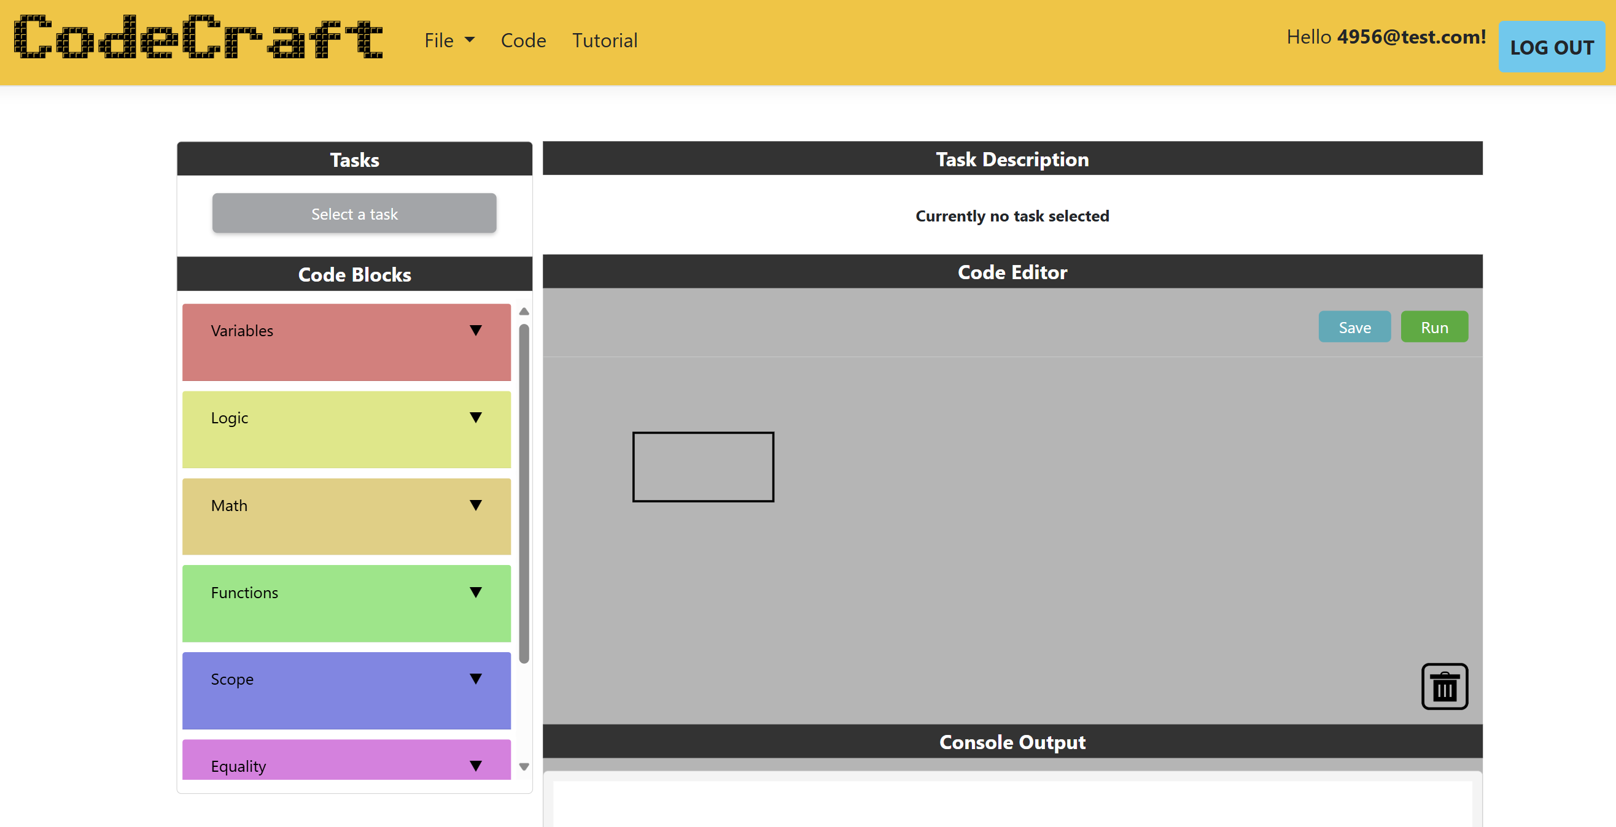Expand the Math block category arrow
The image size is (1616, 827).
point(475,506)
